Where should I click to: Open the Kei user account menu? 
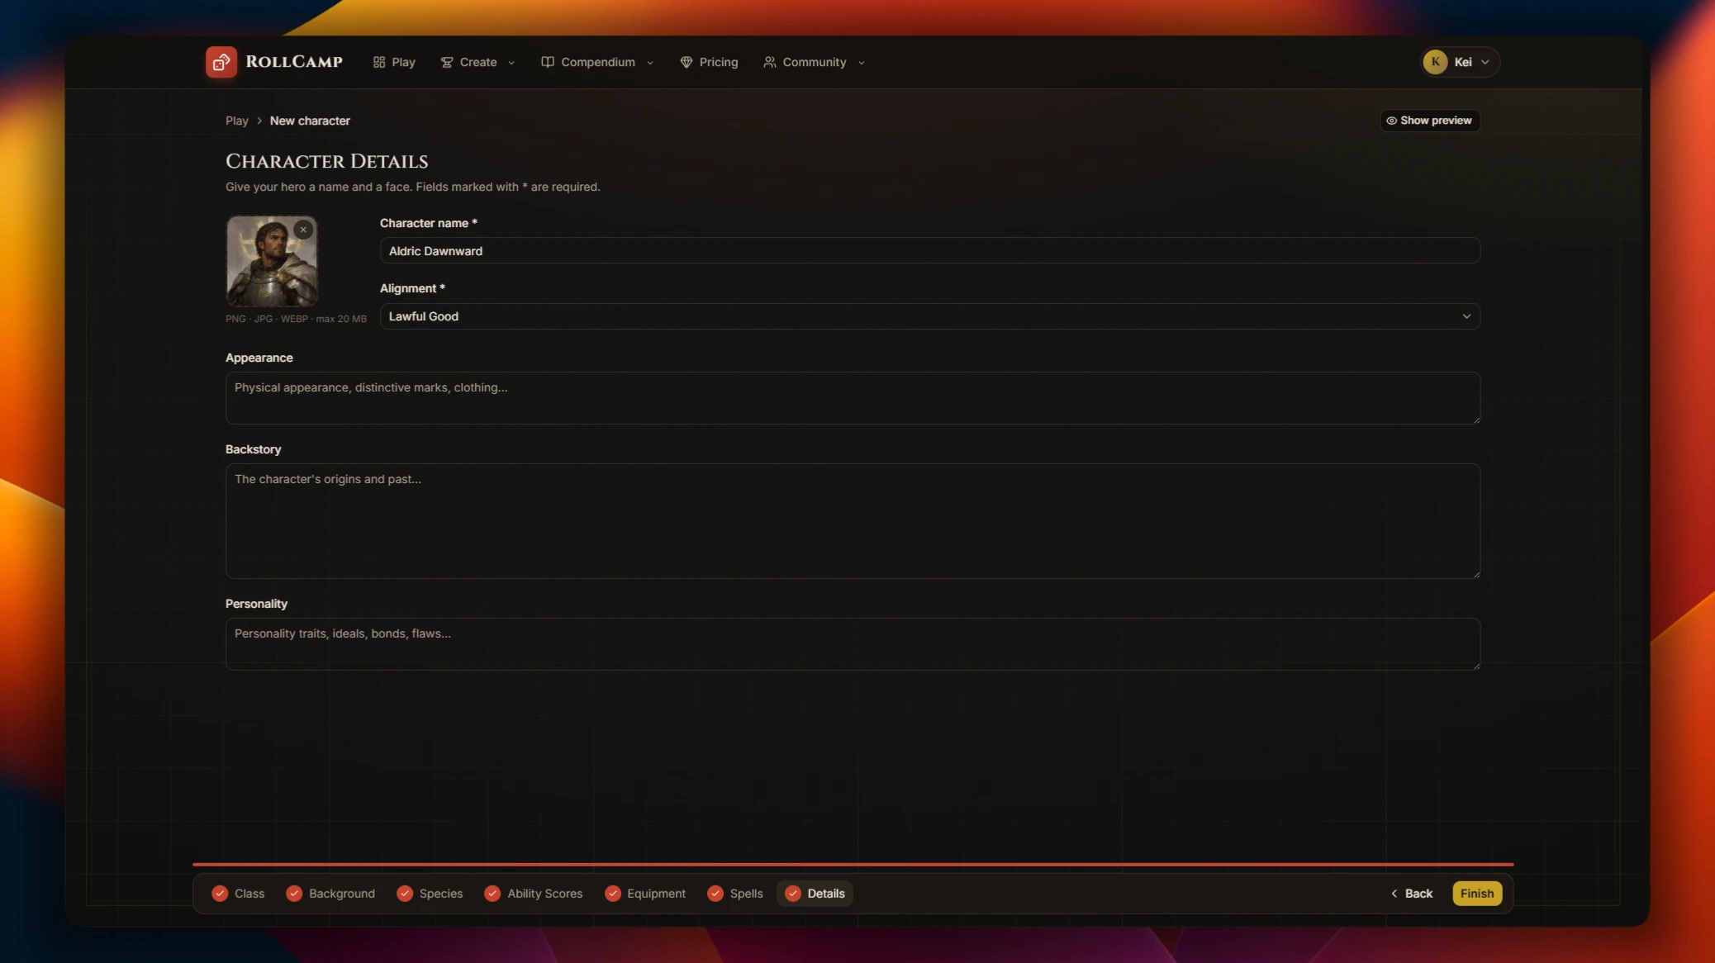tap(1460, 62)
